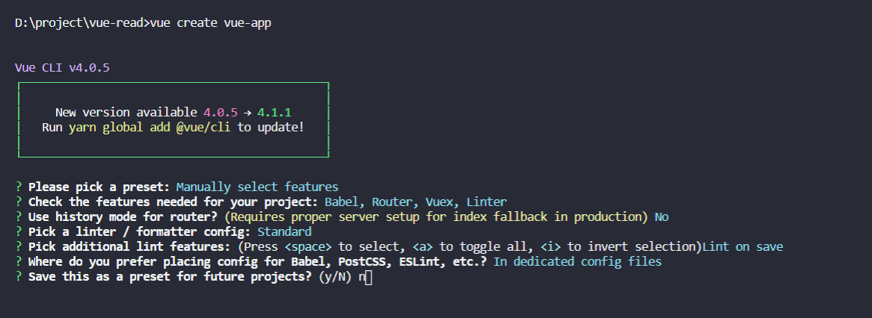
Task: Click the "Save this as a preset" question
Action: 170,277
